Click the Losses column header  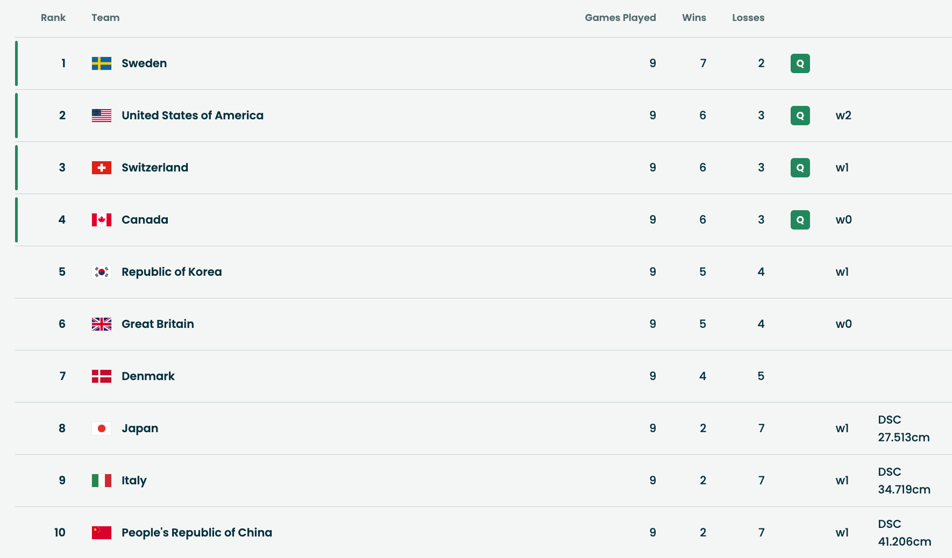(748, 18)
